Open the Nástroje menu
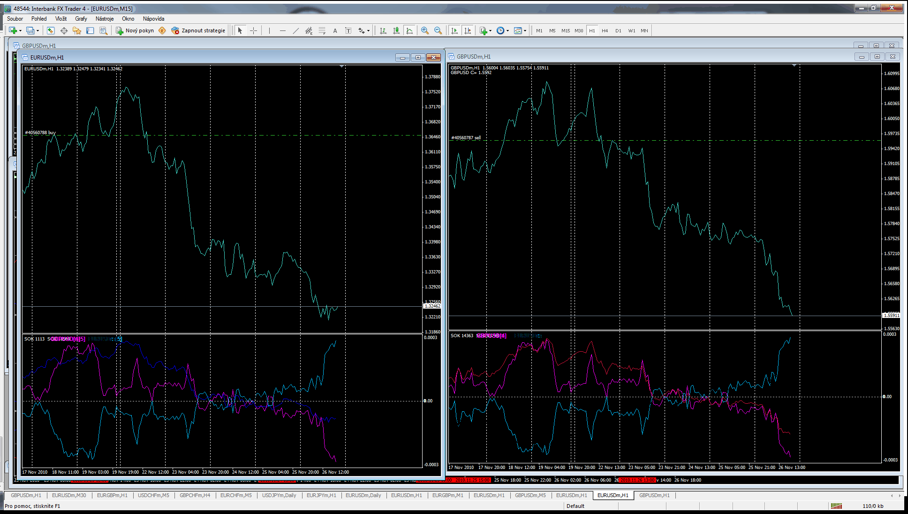The width and height of the screenshot is (908, 514). (104, 19)
